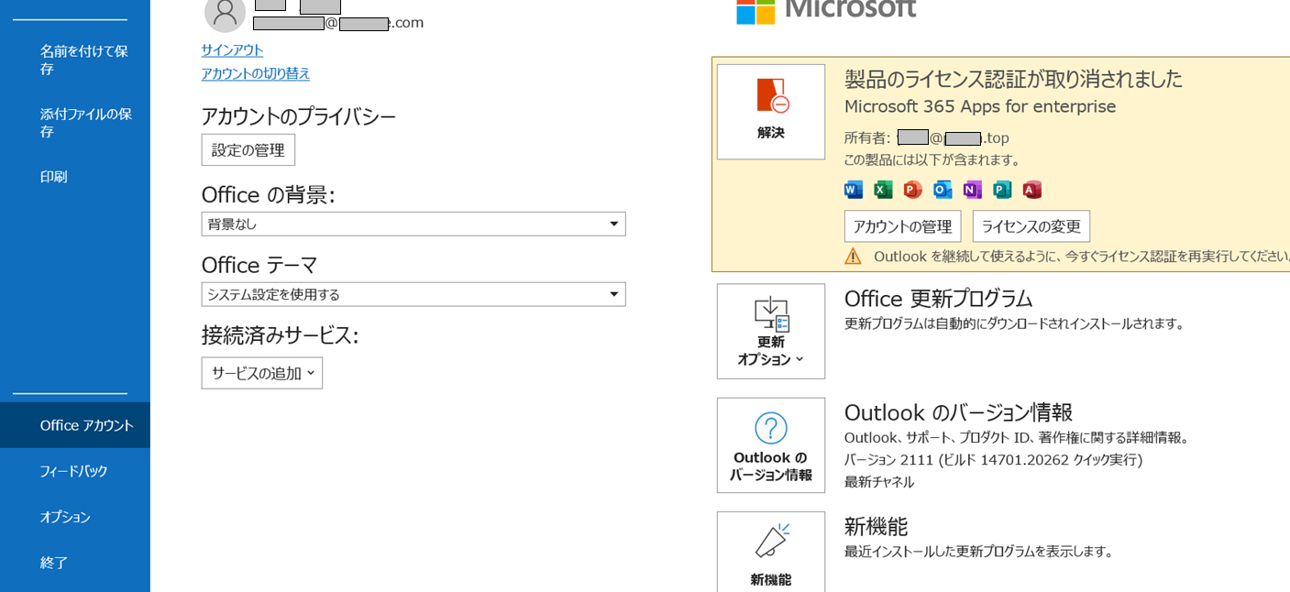This screenshot has width=1290, height=592.
Task: Select Office アカウント in sidebar
Action: pyautogui.click(x=75, y=425)
